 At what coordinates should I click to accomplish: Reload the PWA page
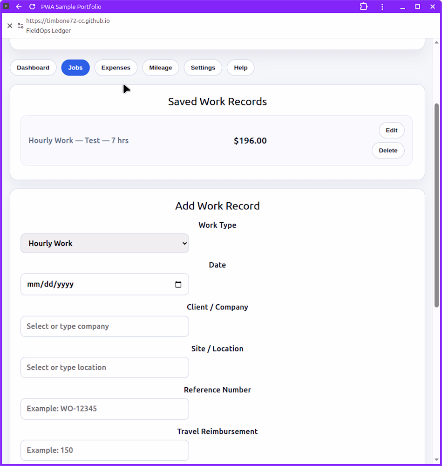point(33,7)
